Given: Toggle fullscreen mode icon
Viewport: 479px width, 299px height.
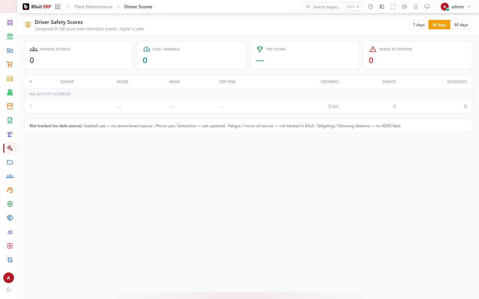Looking at the screenshot, I should 393,7.
